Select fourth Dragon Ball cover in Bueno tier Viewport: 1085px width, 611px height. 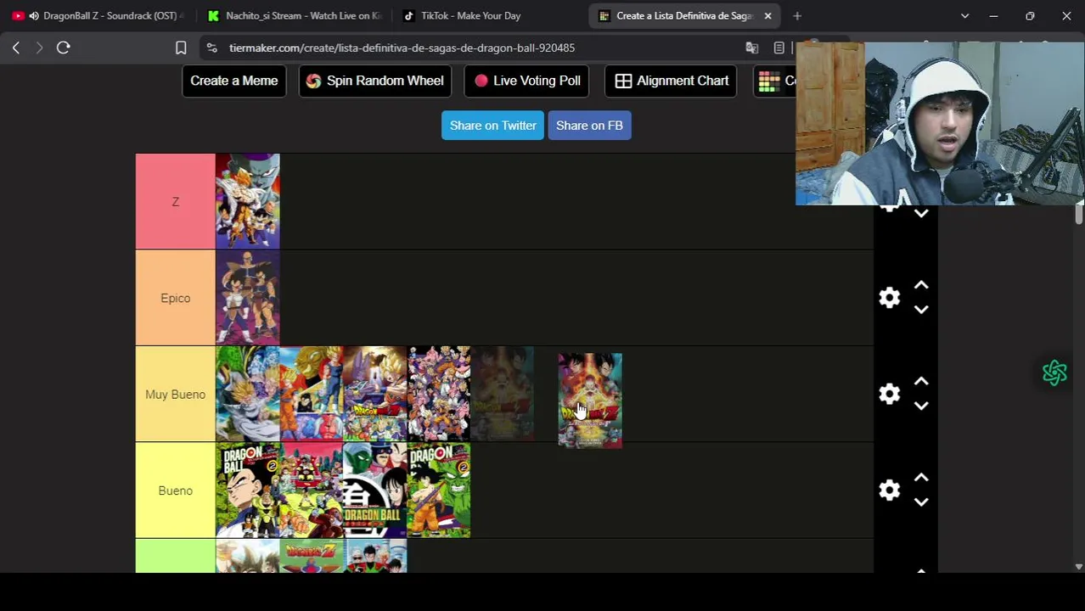(439, 490)
